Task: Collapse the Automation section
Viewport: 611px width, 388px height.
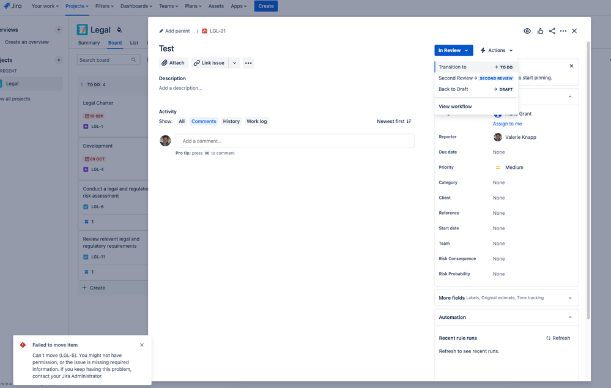Action: pos(570,318)
